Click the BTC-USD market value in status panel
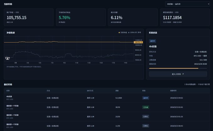 coord(200,56)
